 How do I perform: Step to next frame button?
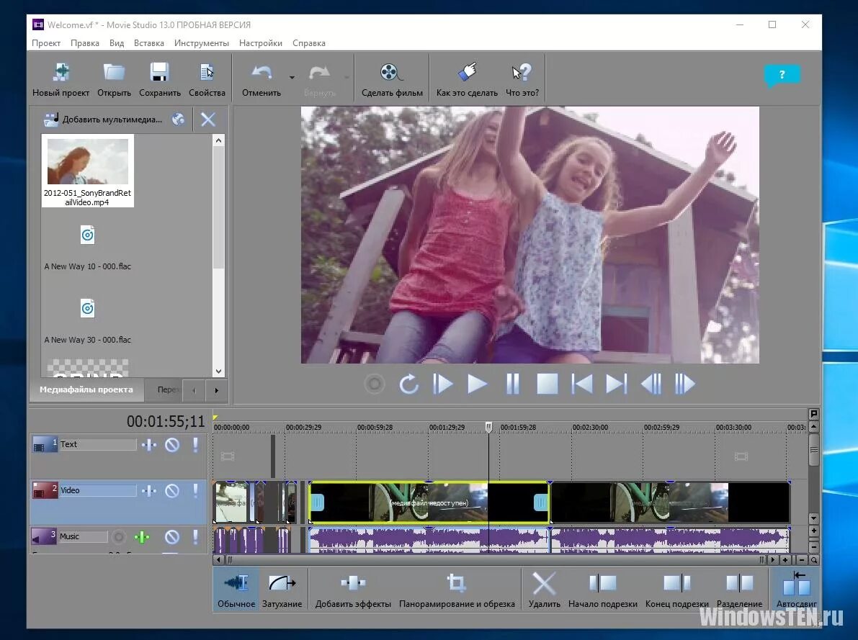coord(684,384)
